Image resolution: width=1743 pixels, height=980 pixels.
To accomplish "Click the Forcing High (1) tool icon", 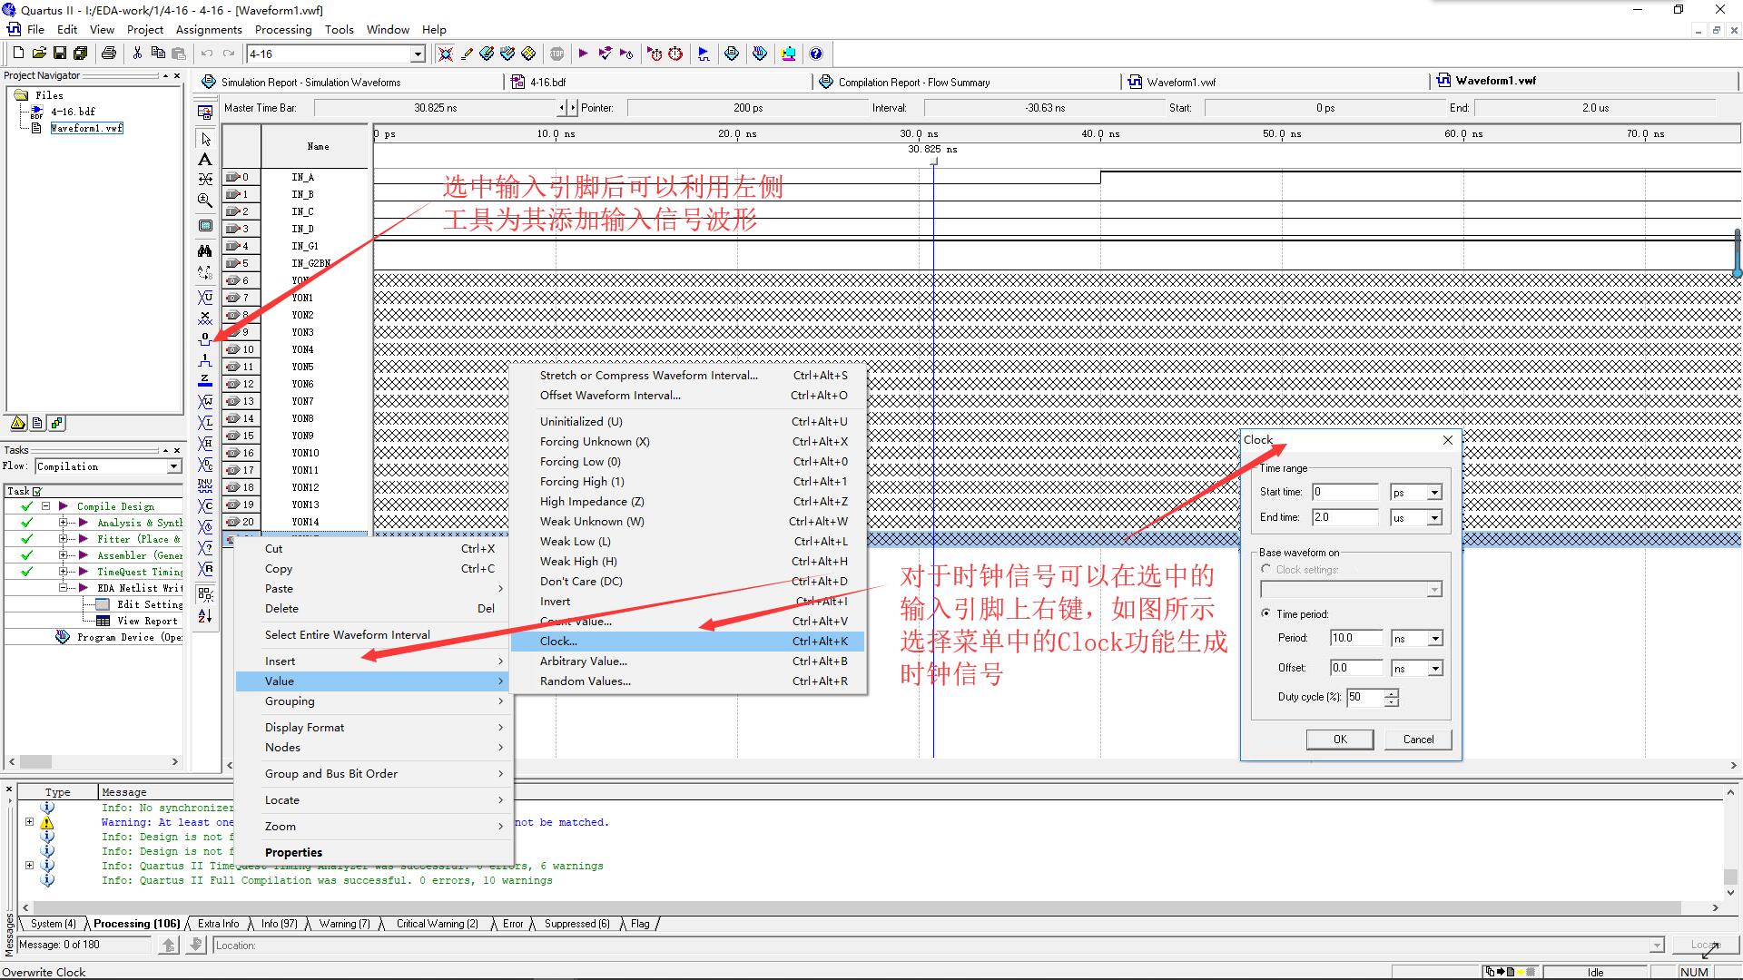I will click(205, 360).
